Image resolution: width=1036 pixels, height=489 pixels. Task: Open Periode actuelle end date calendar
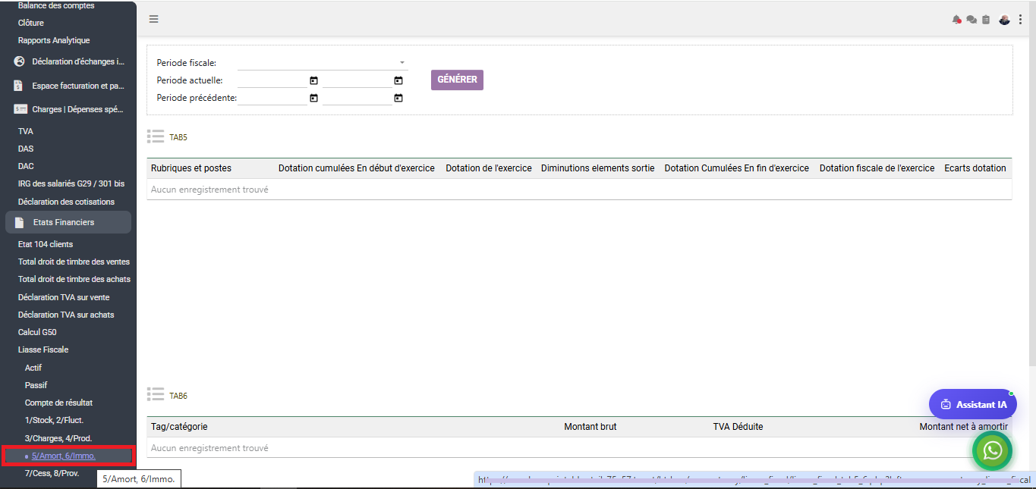click(x=398, y=80)
